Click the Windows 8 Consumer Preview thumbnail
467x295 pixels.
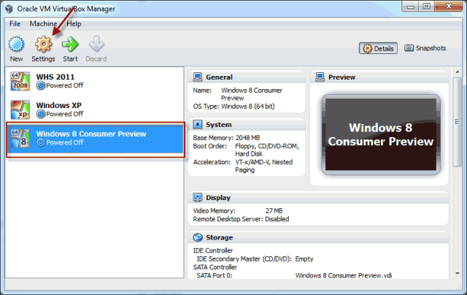pos(381,134)
